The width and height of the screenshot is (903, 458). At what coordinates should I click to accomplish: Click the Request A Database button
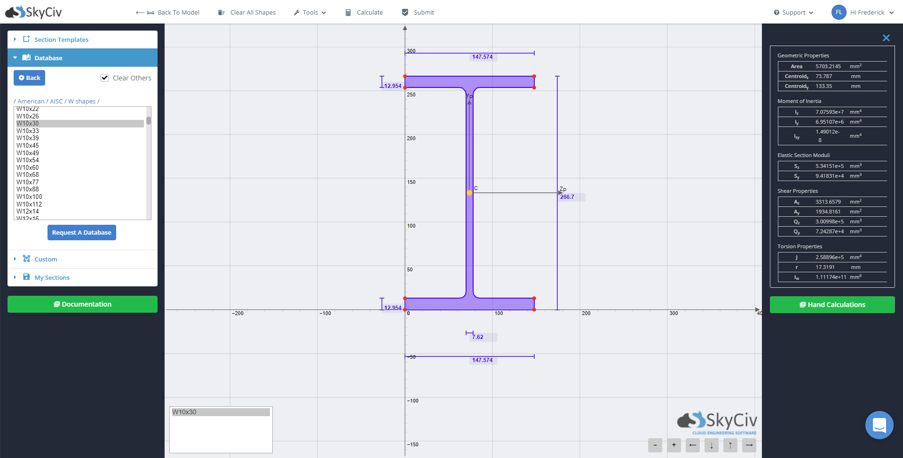point(81,232)
